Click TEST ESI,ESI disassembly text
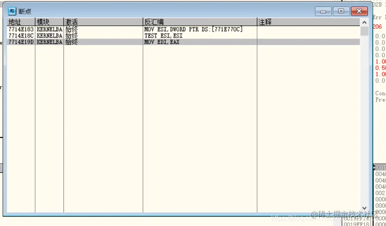The width and height of the screenshot is (386, 226). tap(164, 35)
